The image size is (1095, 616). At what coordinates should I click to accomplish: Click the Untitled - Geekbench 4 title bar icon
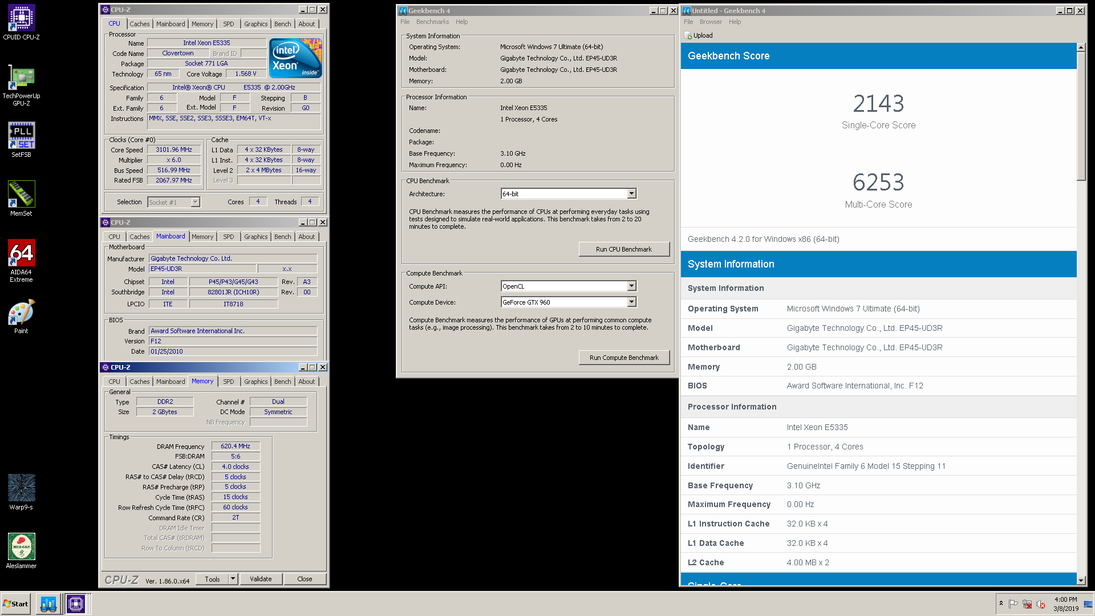tap(687, 10)
